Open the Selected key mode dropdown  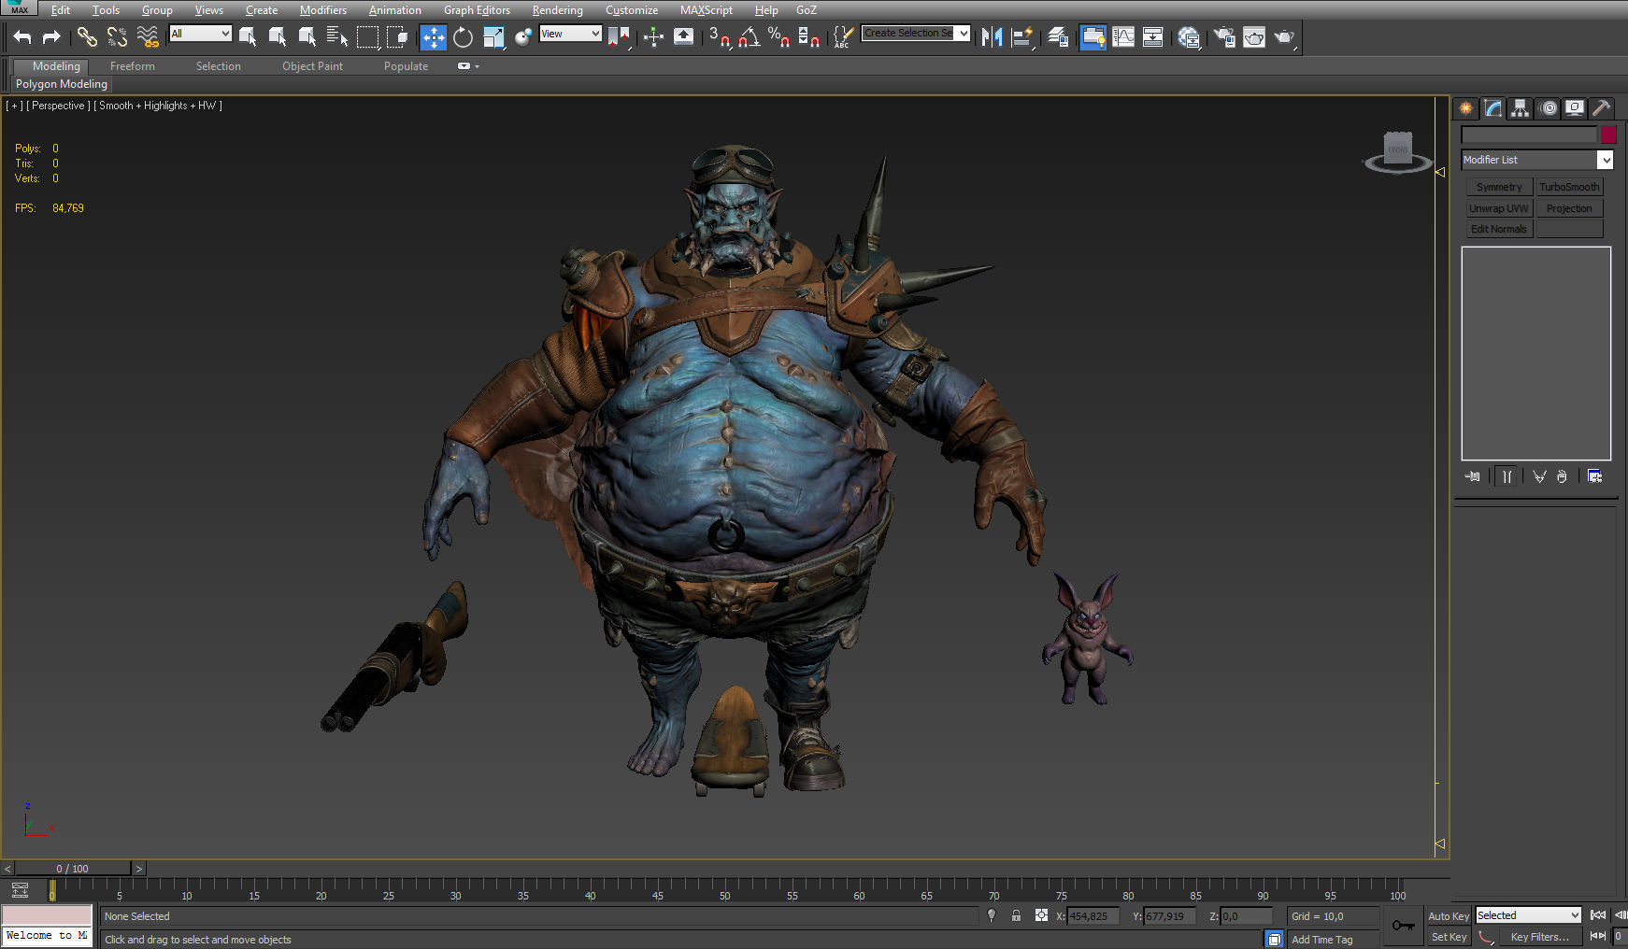point(1528,915)
